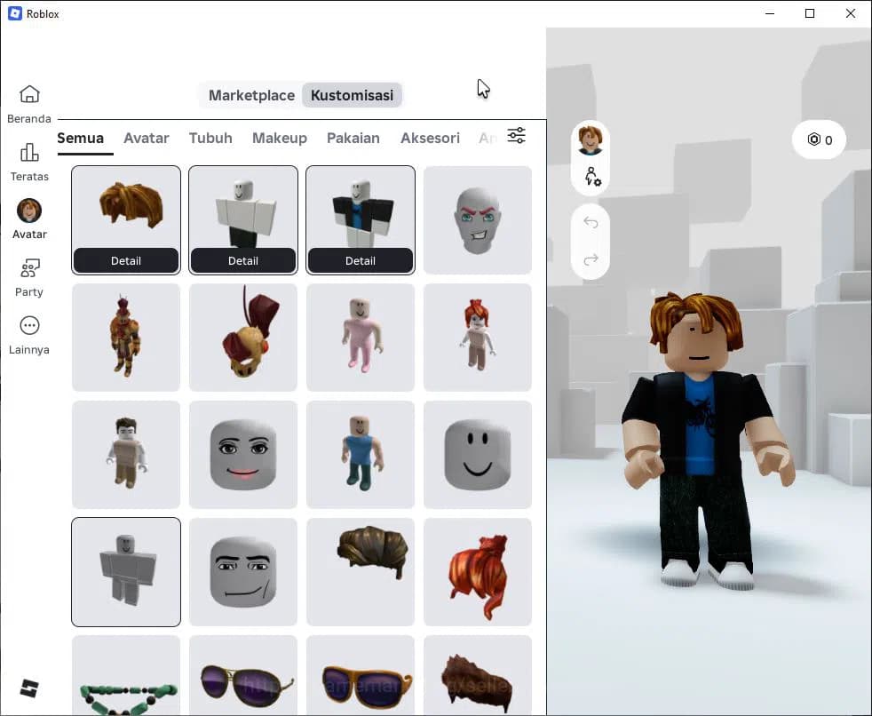
Task: Deselect the equipped white blocky body
Action: [125, 572]
